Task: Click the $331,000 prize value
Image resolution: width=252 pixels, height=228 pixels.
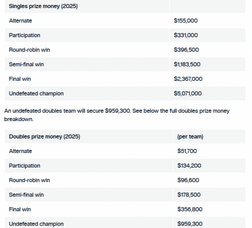Action: click(185, 35)
